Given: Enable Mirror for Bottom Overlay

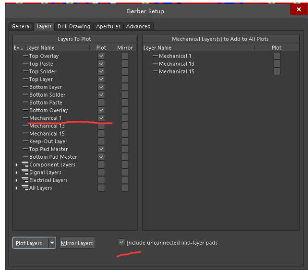Looking at the screenshot, I should pyautogui.click(x=125, y=110).
